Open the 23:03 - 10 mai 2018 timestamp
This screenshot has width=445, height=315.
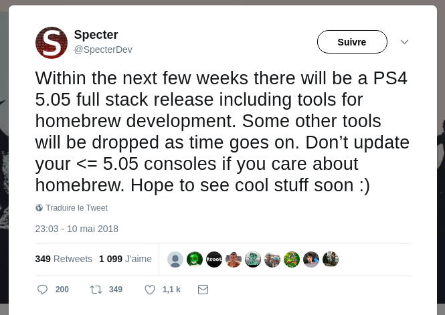click(77, 229)
